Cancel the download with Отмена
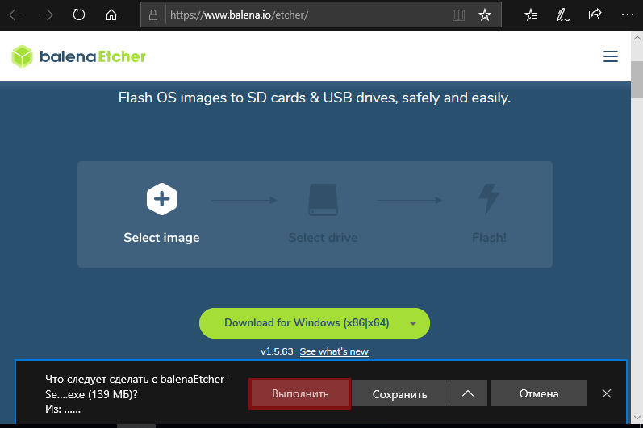643x428 pixels. tap(539, 393)
